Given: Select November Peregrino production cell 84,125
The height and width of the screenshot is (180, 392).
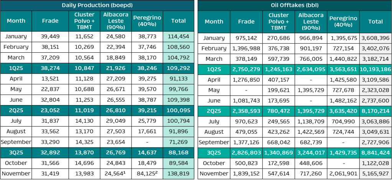Looking at the screenshot, I should coord(147,173).
